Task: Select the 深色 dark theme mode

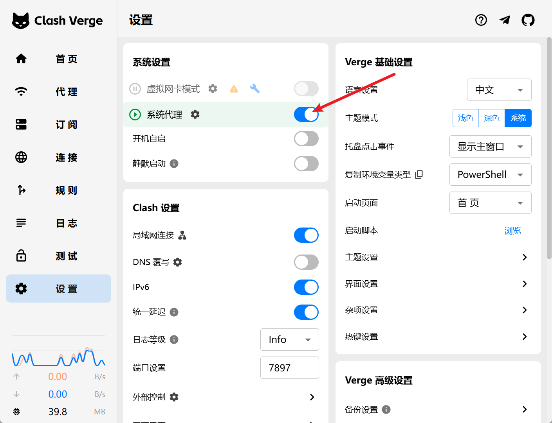Action: click(x=492, y=118)
